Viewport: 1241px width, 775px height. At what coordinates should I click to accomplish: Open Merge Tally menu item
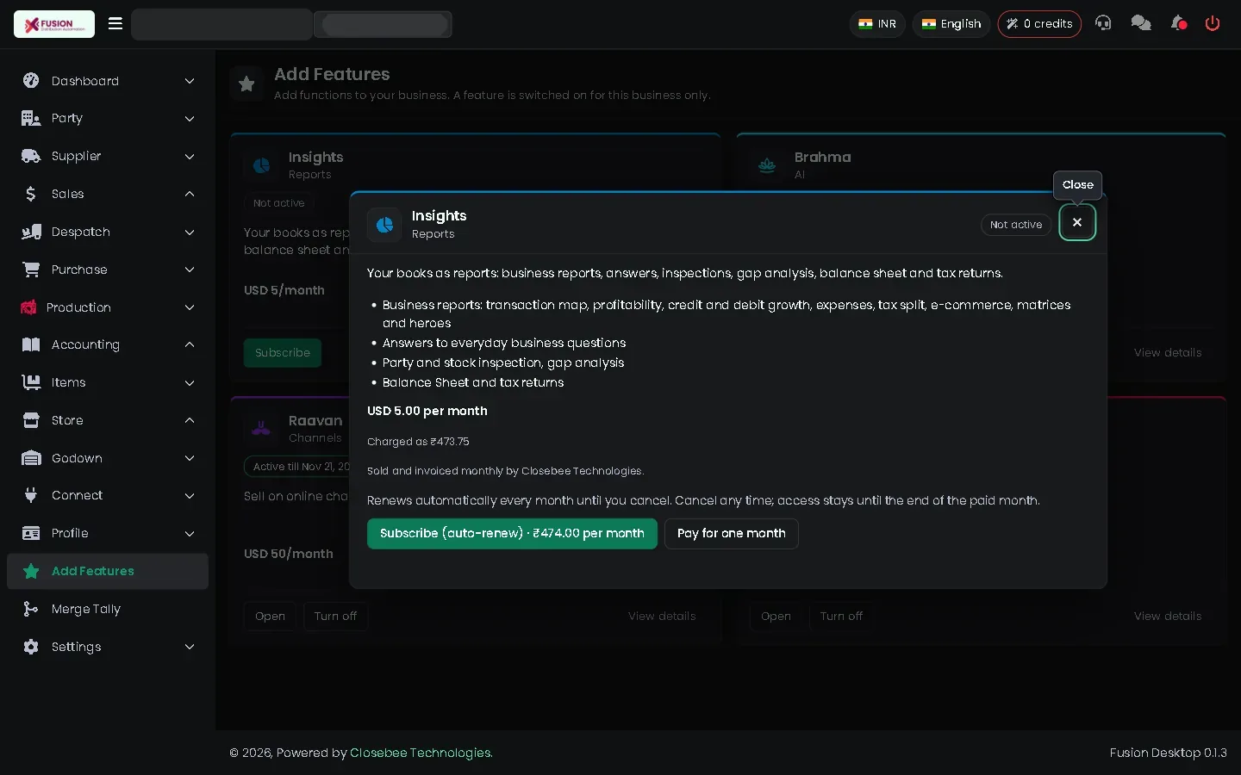[x=108, y=609]
